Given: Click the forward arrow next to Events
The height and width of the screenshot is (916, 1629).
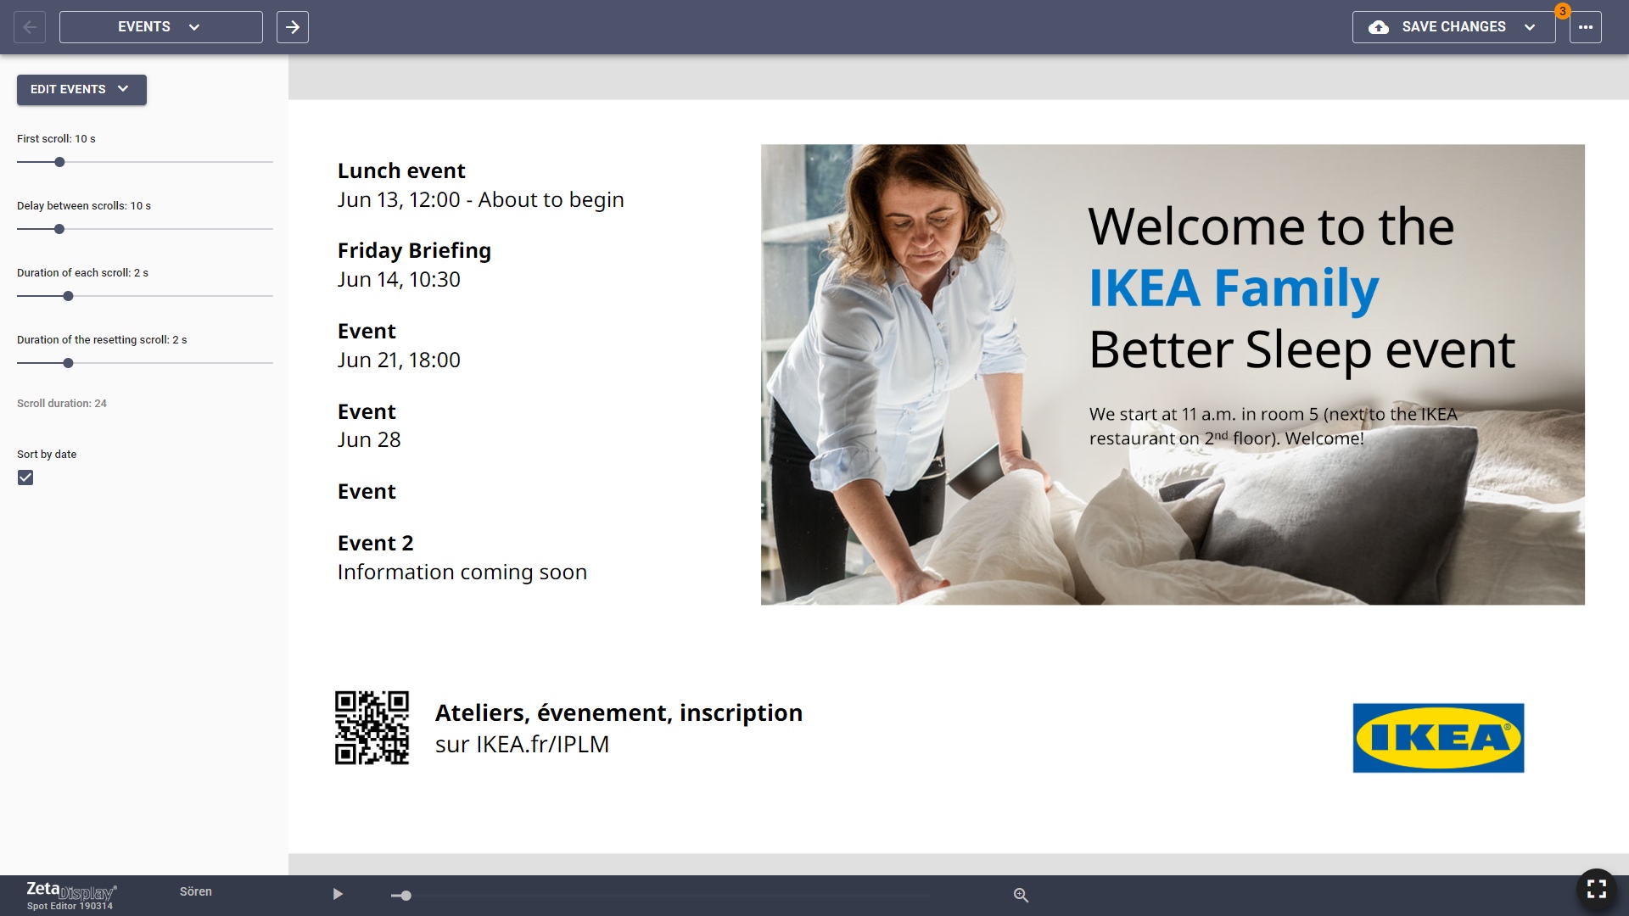Looking at the screenshot, I should click(x=293, y=27).
